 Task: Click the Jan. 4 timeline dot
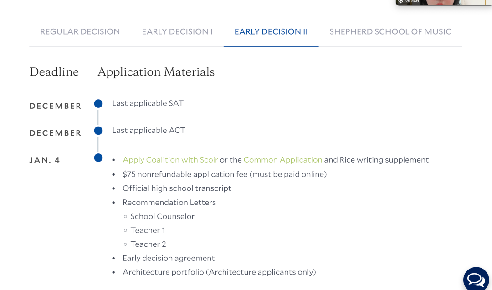tap(98, 158)
